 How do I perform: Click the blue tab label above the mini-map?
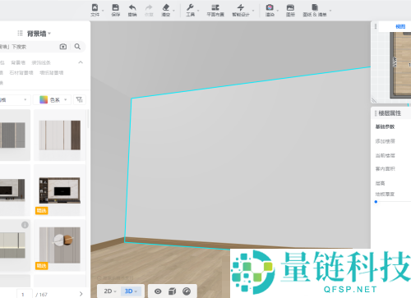click(400, 26)
